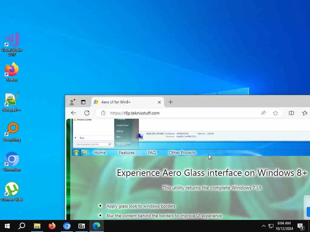310x232 pixels.
Task: Open the Windows Start menu
Action: click(7, 226)
